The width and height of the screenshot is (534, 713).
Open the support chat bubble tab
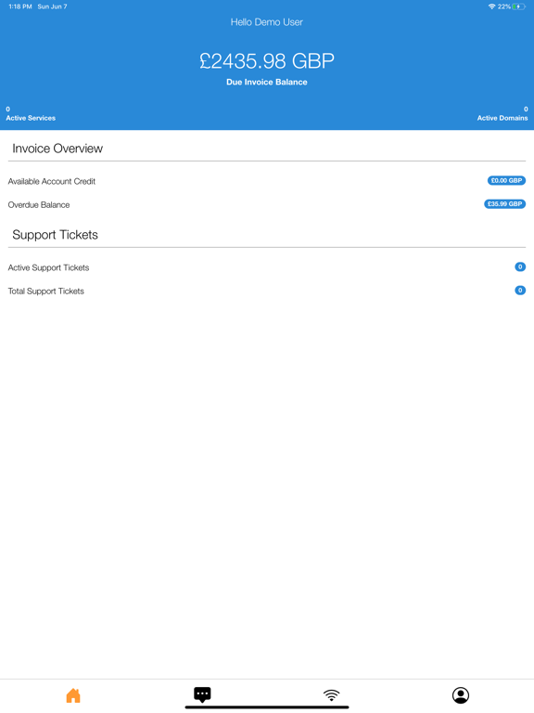(202, 694)
